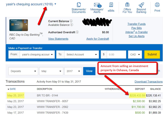Click the DESCRIPTION column header

click(x=45, y=89)
